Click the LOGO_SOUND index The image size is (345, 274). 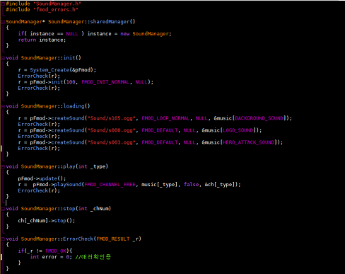(x=238, y=130)
